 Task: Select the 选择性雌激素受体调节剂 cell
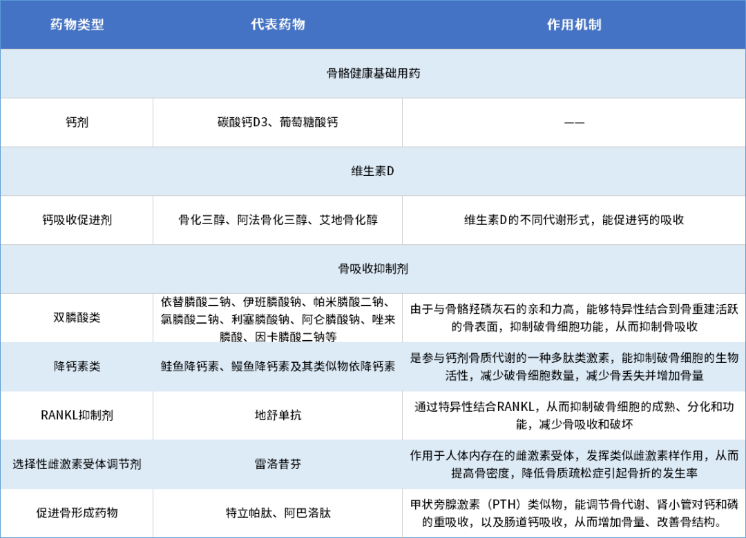77,464
